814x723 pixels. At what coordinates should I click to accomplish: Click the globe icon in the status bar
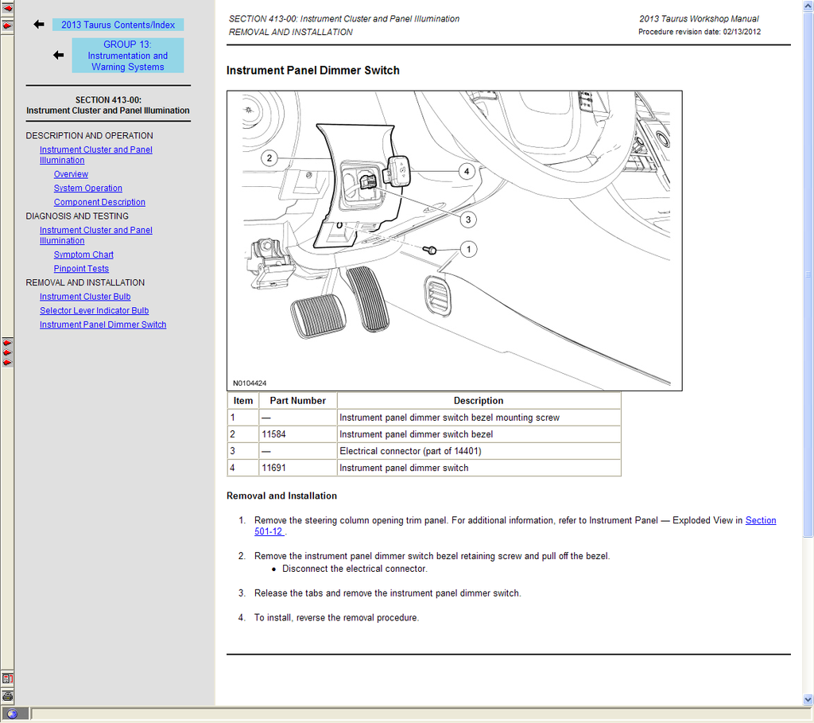tap(12, 713)
